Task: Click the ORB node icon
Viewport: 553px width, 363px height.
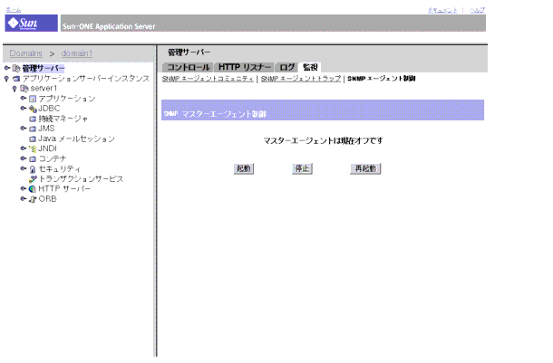Action: click(33, 199)
